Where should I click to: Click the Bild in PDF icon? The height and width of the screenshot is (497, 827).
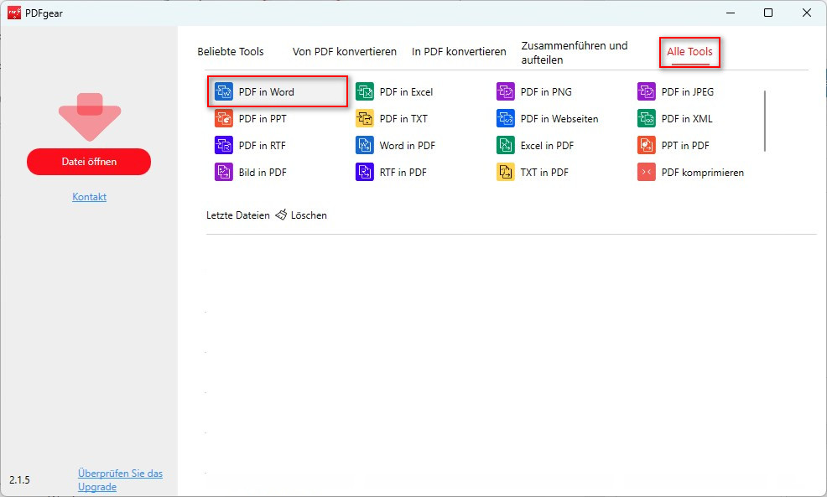pos(224,173)
